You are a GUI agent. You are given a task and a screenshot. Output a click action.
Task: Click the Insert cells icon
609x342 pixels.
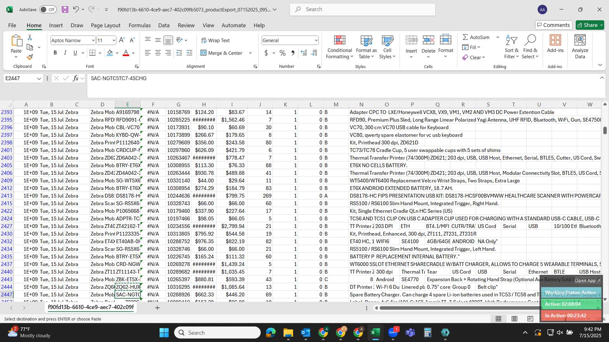(x=411, y=40)
